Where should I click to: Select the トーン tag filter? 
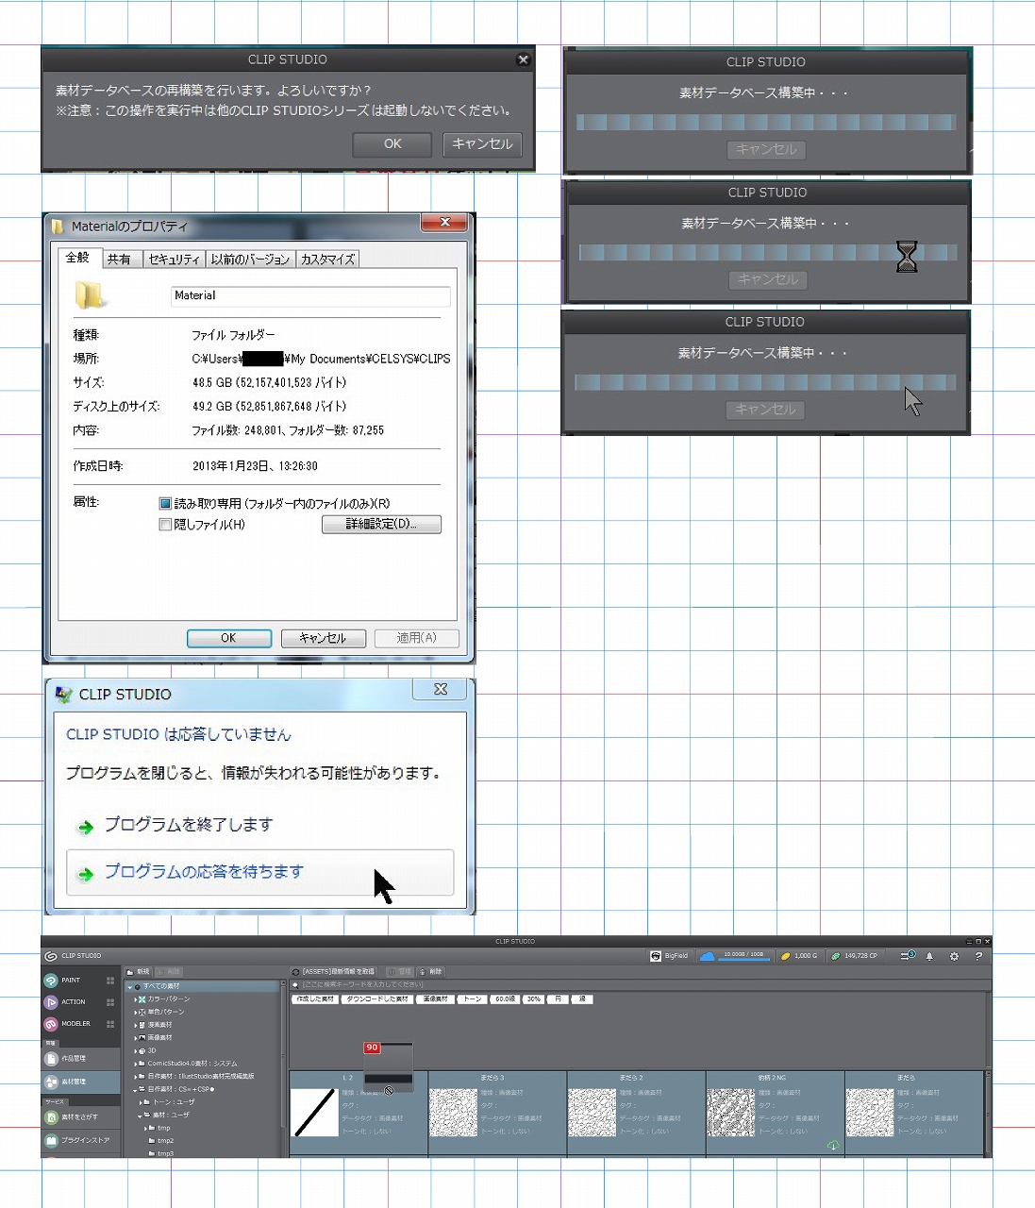point(472,999)
